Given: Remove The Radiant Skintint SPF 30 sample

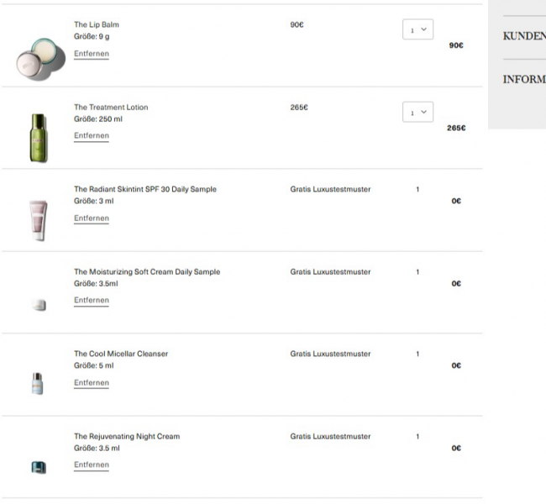Looking at the screenshot, I should point(91,218).
